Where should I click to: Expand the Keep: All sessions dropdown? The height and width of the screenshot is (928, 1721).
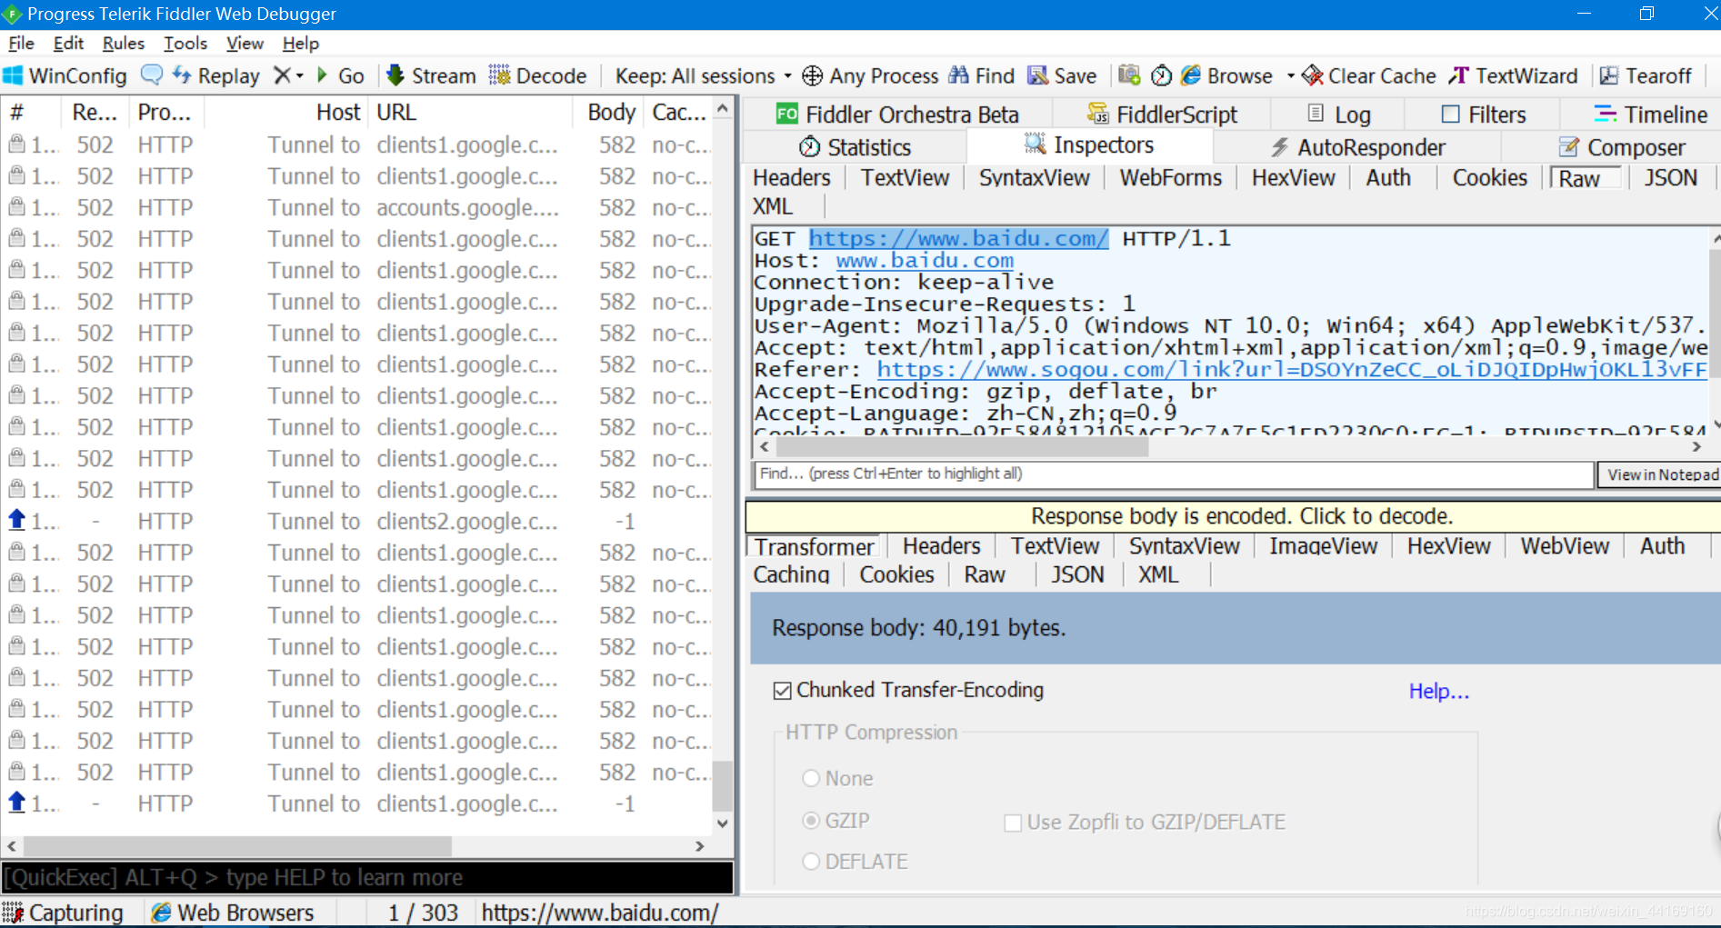tap(703, 76)
